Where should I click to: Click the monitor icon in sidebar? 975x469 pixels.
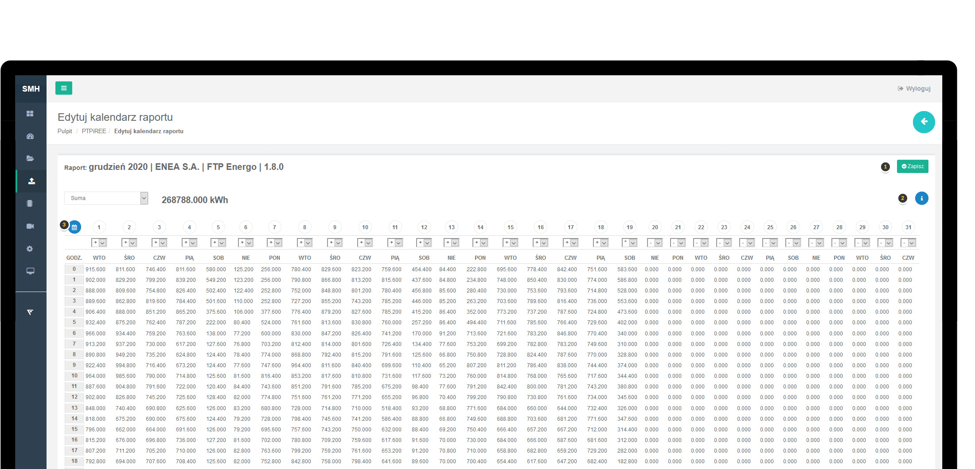coord(30,271)
